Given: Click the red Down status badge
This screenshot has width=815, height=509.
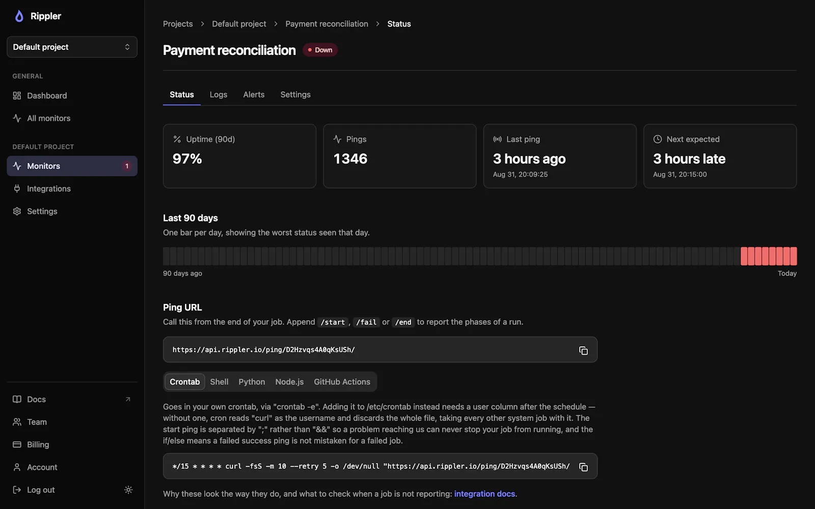Looking at the screenshot, I should (320, 50).
